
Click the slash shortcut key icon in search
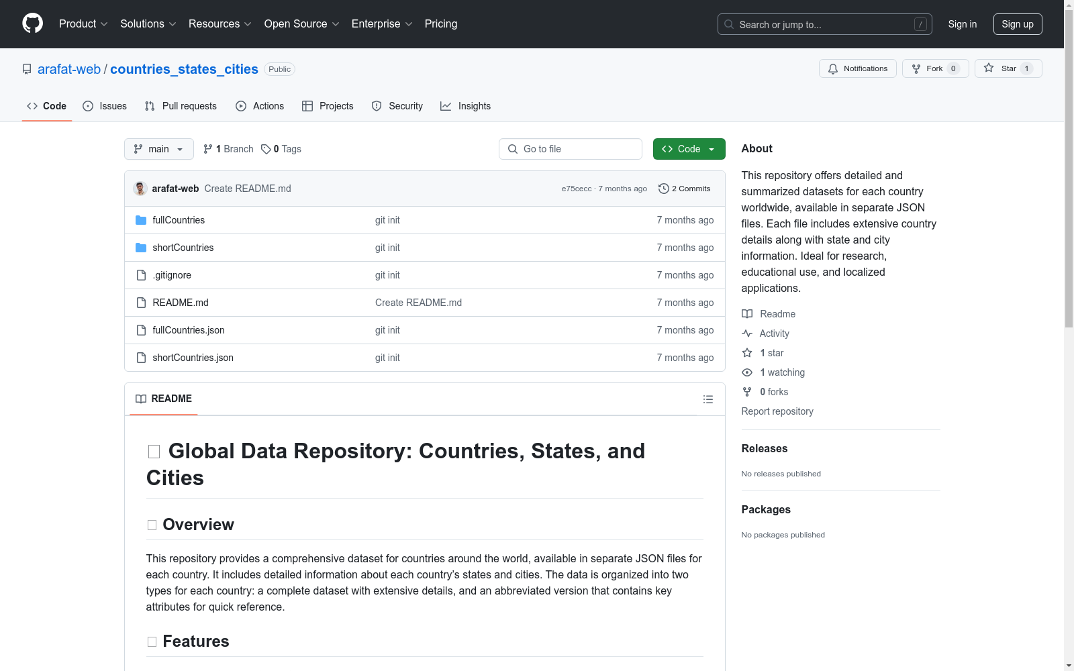pos(920,24)
